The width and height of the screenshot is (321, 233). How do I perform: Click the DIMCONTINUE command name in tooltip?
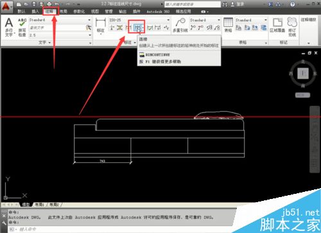click(x=158, y=55)
